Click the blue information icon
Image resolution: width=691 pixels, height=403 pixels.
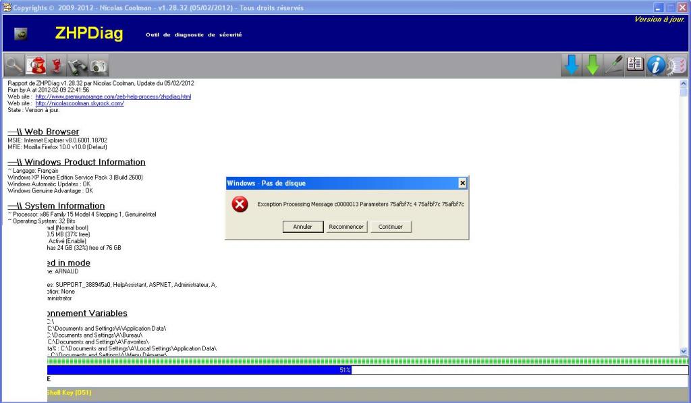656,65
